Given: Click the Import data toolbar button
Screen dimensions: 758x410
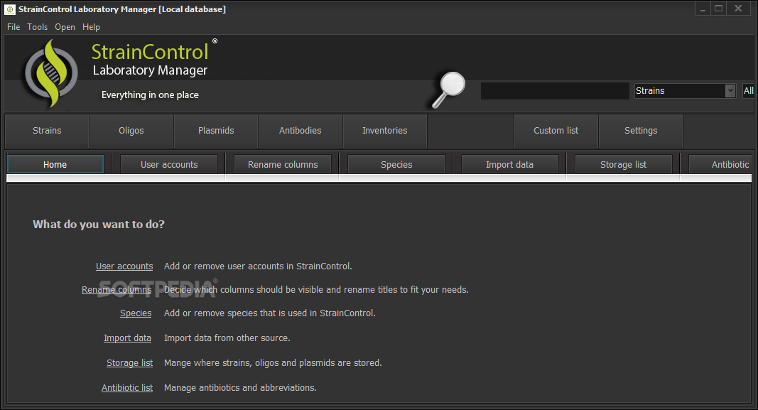Looking at the screenshot, I should 510,164.
